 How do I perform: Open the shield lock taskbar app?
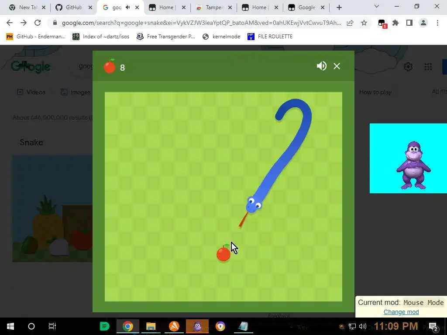click(220, 326)
